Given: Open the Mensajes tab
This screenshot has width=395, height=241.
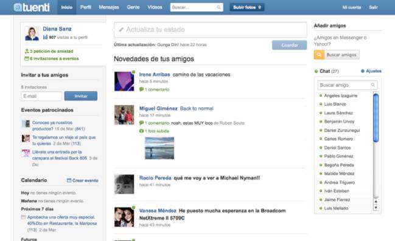Looking at the screenshot, I should pyautogui.click(x=109, y=7).
